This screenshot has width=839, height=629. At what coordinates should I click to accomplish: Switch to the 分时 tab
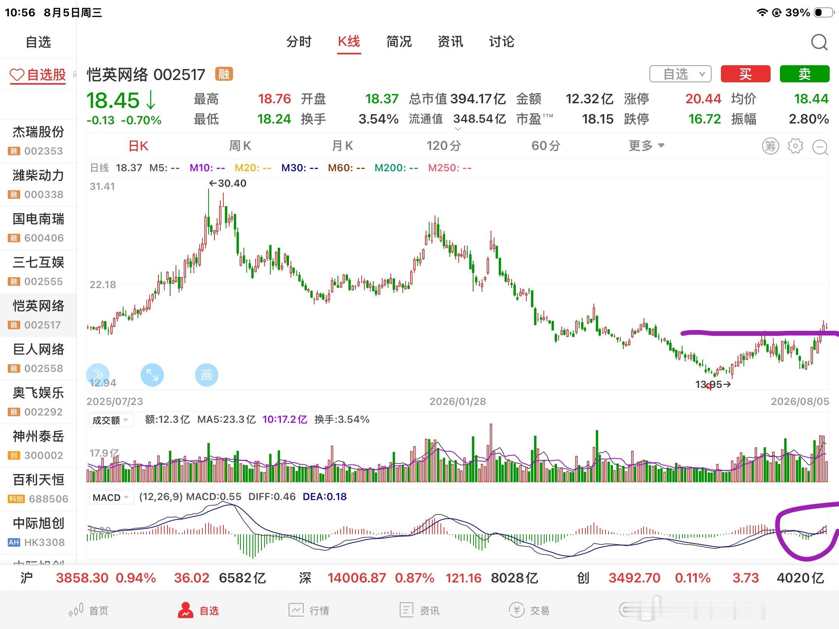pyautogui.click(x=299, y=42)
